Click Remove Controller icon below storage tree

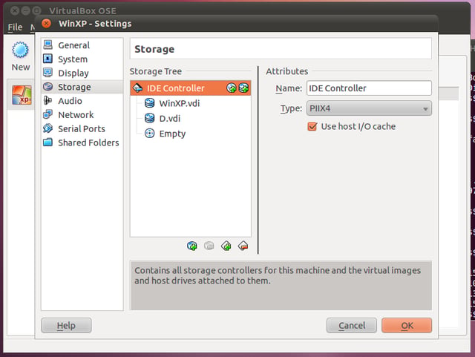click(243, 246)
